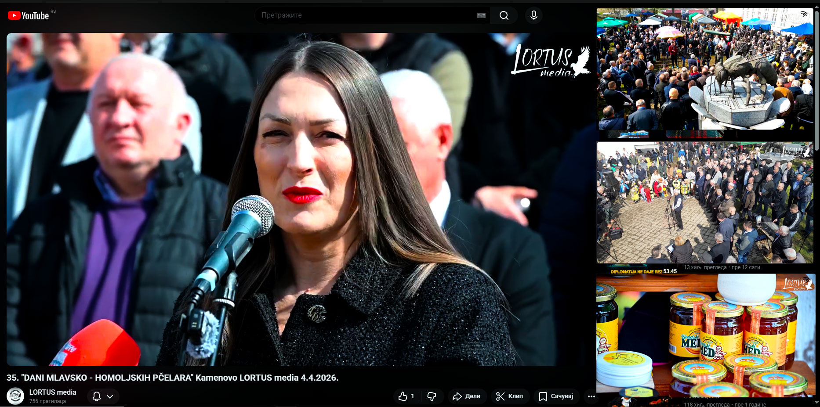Screen dimensions: 820x407
Task: Like the video with thumbs up
Action: tap(406, 396)
